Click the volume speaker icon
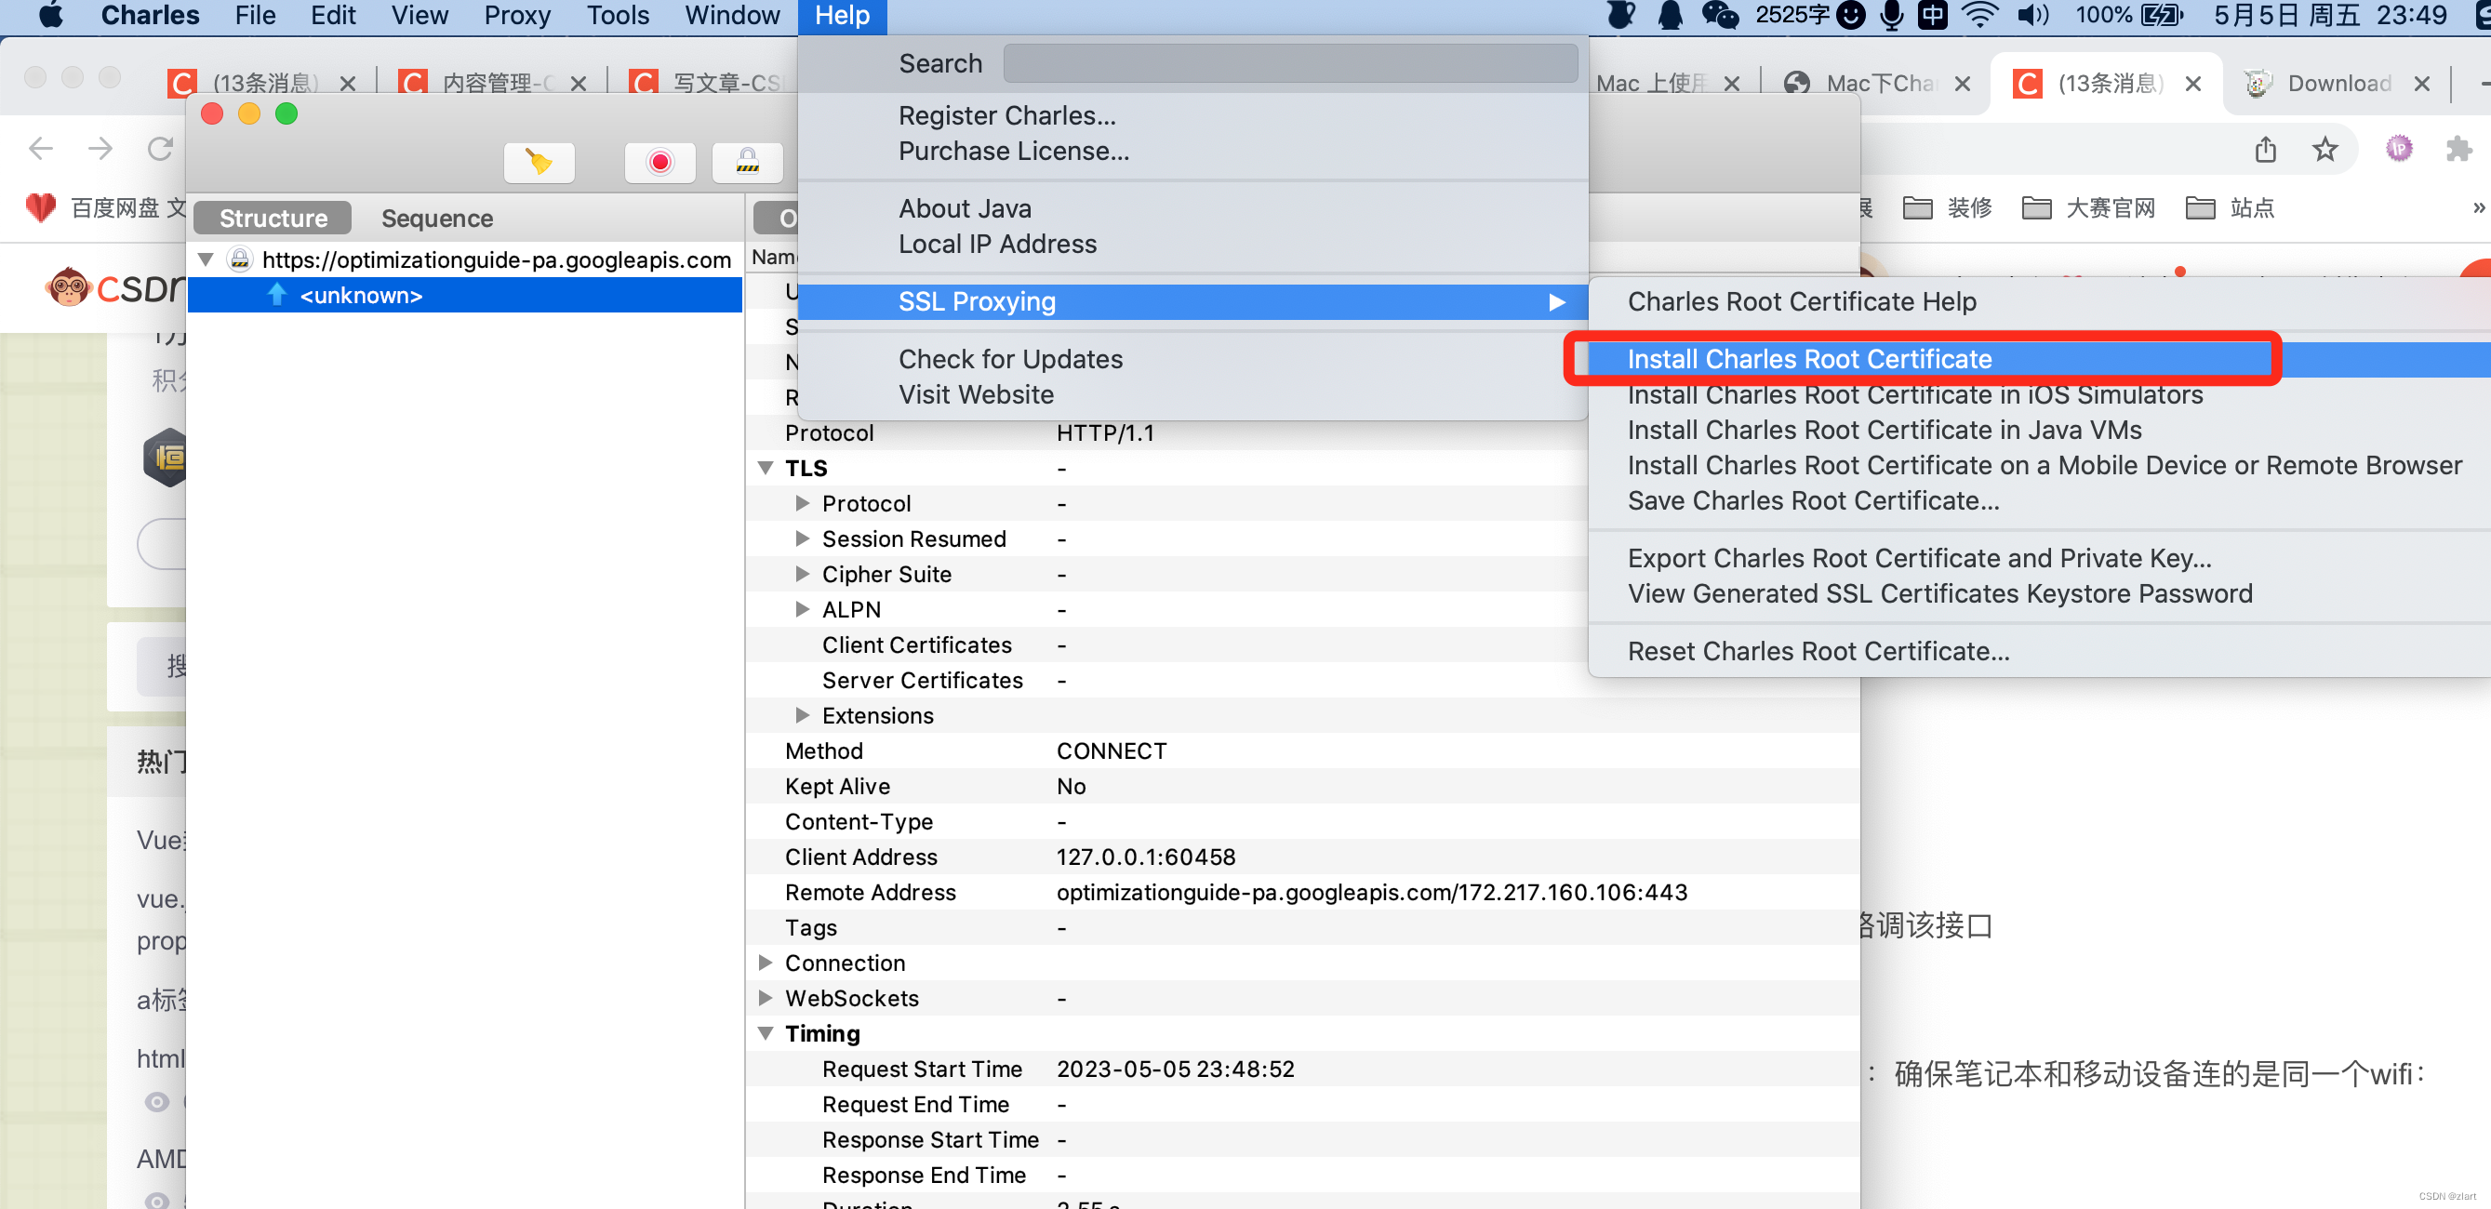Viewport: 2491px width, 1209px height. tap(2031, 16)
